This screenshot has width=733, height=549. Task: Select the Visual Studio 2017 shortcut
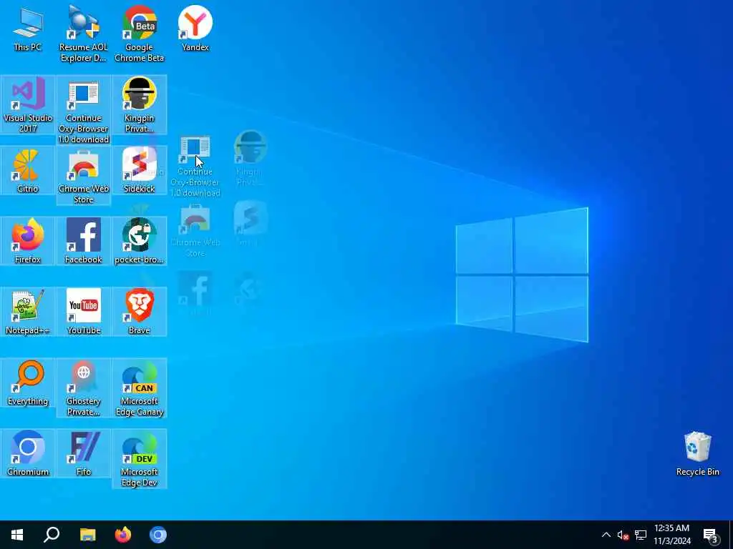click(28, 104)
